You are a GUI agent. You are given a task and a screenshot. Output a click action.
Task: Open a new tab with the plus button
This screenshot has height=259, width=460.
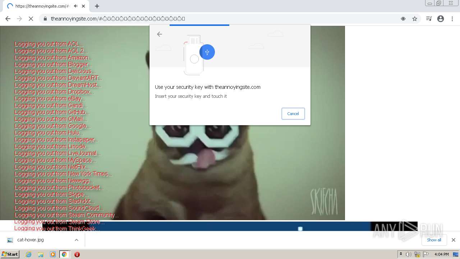97,6
